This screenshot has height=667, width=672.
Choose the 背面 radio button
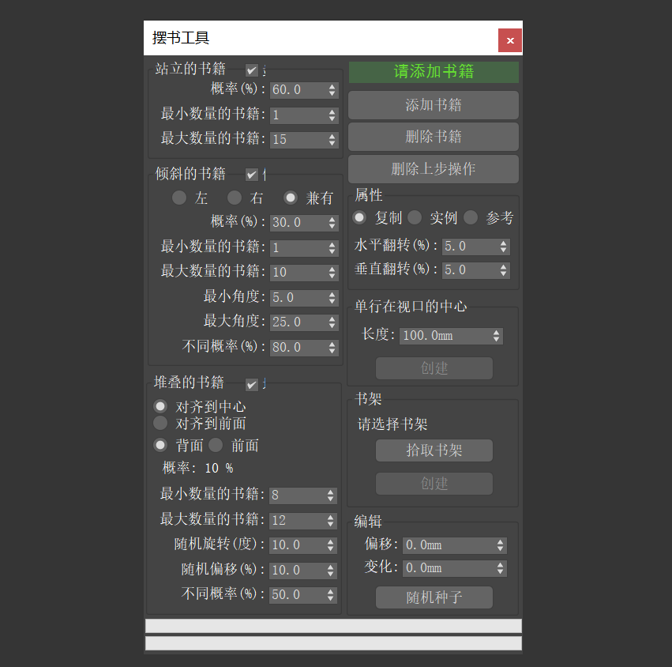tap(160, 445)
